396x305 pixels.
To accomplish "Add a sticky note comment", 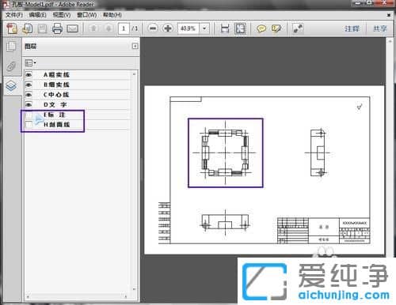I will coord(261,28).
